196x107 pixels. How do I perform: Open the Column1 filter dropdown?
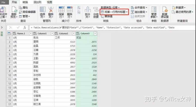pyautogui.click(x=52, y=33)
